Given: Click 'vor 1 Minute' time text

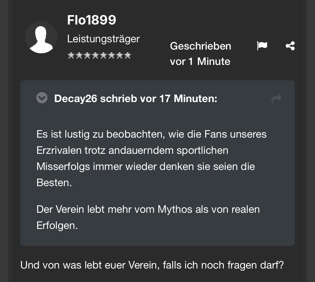Looking at the screenshot, I should pyautogui.click(x=200, y=61).
